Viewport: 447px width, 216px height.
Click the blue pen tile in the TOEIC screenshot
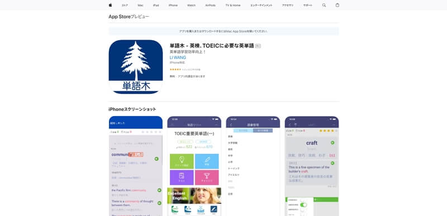pos(207,161)
